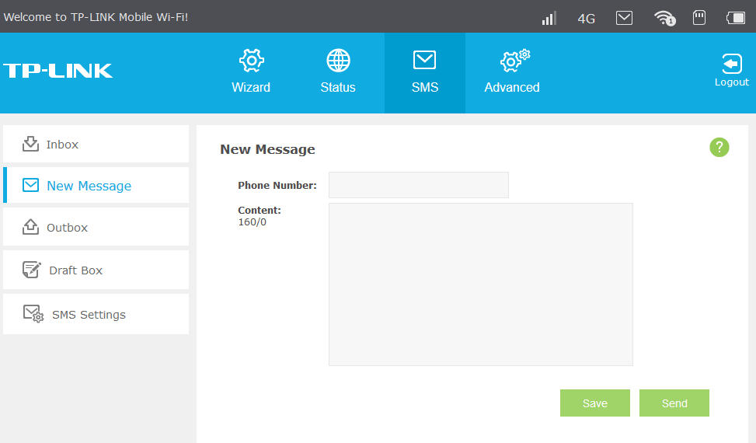Save the message as draft
The height and width of the screenshot is (443, 756).
pyautogui.click(x=595, y=403)
